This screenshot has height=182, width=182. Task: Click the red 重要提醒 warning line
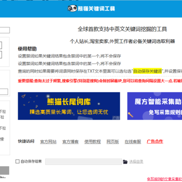point(100,81)
